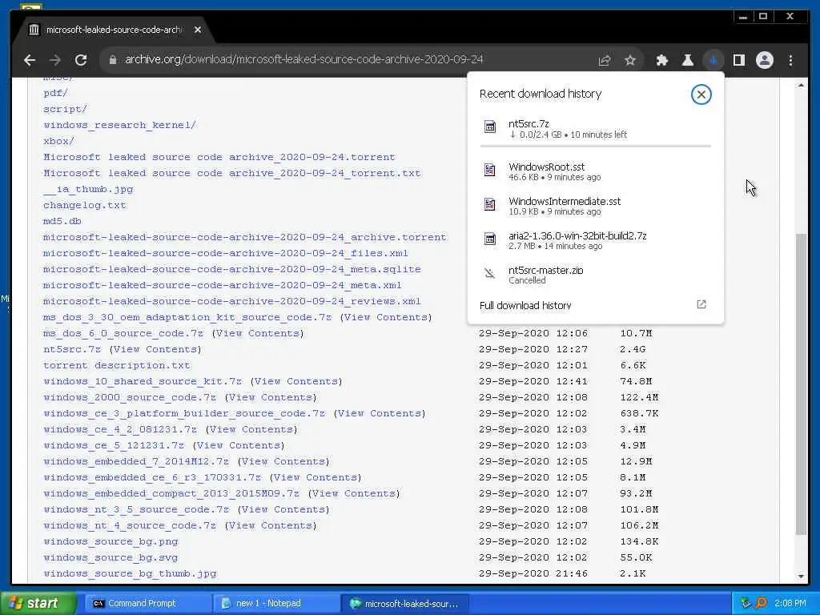Screen dimensions: 820x615
Task: Click file icon of aria2 7z download
Action: [490, 239]
